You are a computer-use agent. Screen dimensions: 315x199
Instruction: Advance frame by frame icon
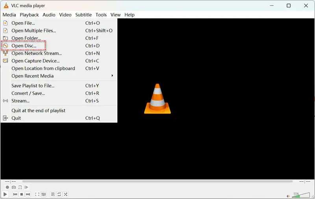pos(26,187)
